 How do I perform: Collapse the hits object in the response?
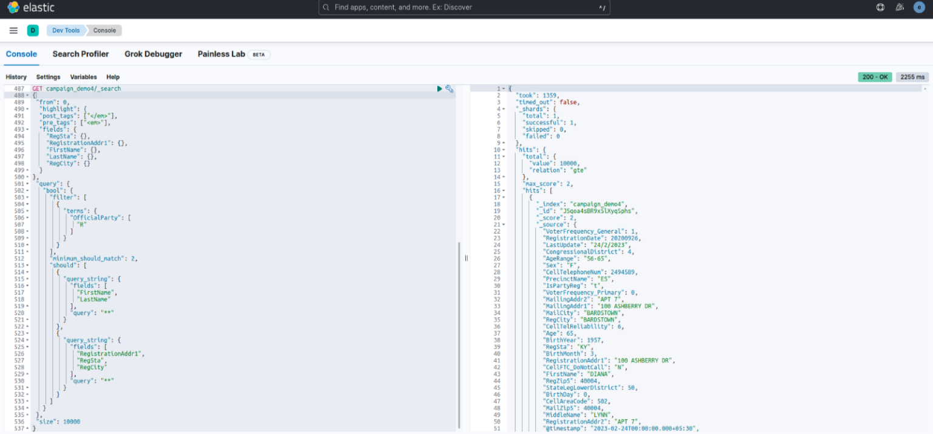click(x=503, y=149)
